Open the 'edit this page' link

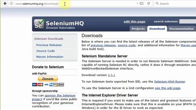(x=134, y=22)
